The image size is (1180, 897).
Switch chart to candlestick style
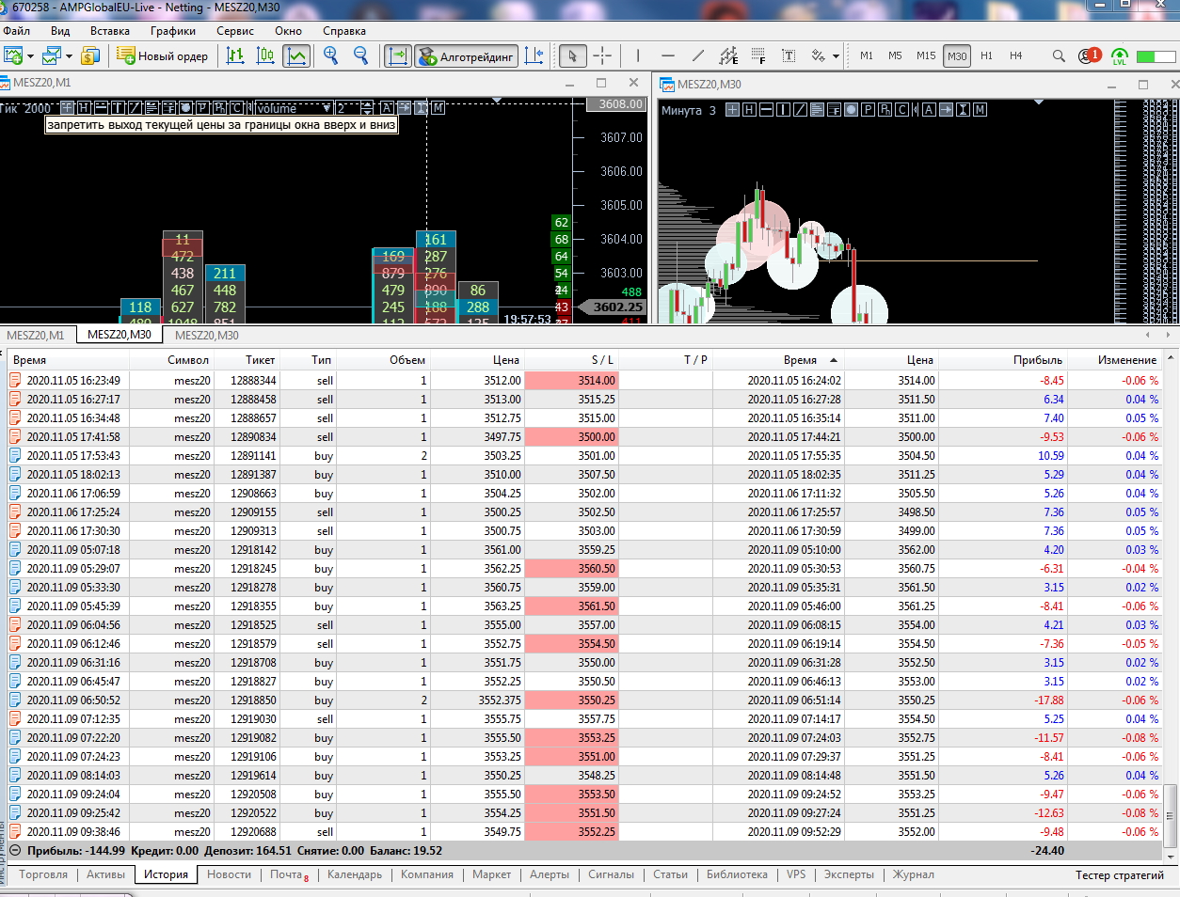[265, 56]
